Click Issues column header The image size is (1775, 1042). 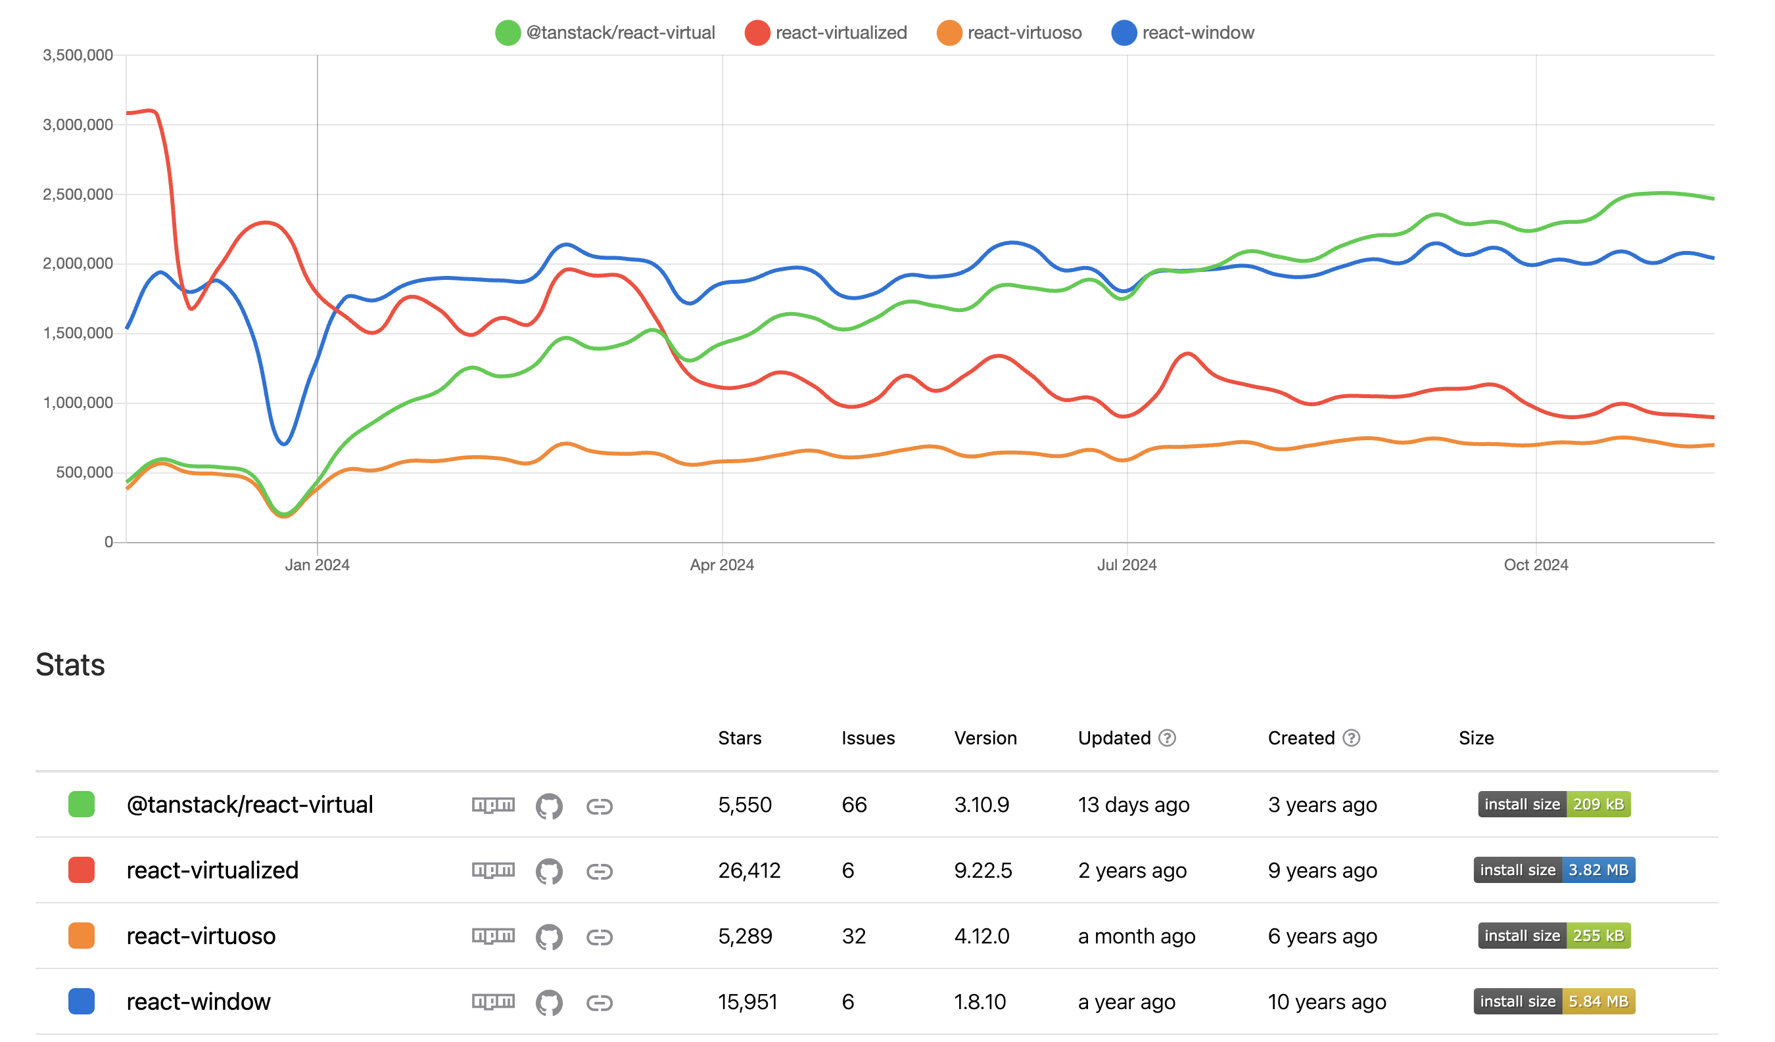(x=868, y=738)
